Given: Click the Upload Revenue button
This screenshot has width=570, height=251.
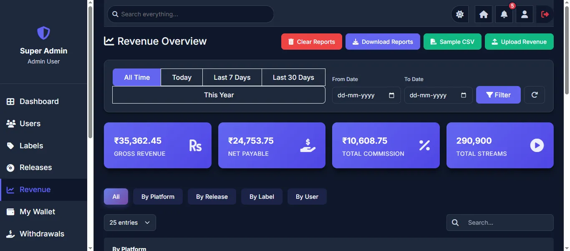Looking at the screenshot, I should (x=519, y=42).
